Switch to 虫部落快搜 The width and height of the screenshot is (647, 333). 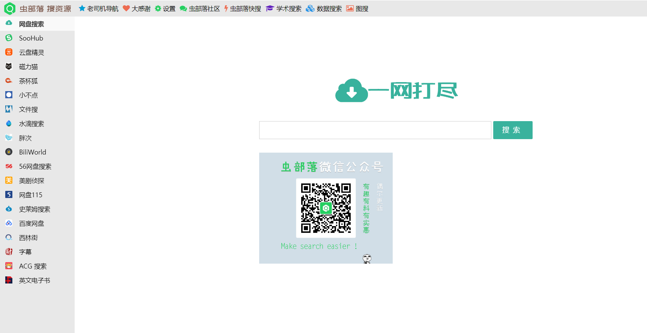(245, 9)
